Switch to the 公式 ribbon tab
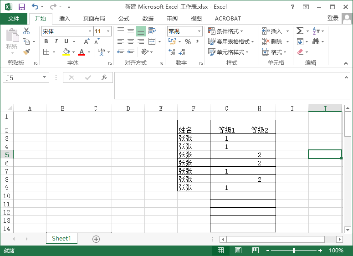Image resolution: width=353 pixels, height=256 pixels. pos(124,19)
